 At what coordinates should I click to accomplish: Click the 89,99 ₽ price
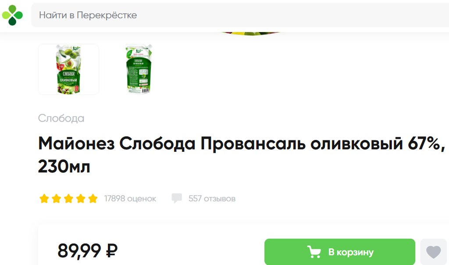(88, 251)
